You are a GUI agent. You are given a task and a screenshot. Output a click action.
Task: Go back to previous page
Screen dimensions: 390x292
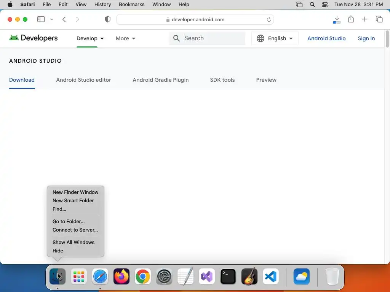tap(64, 19)
